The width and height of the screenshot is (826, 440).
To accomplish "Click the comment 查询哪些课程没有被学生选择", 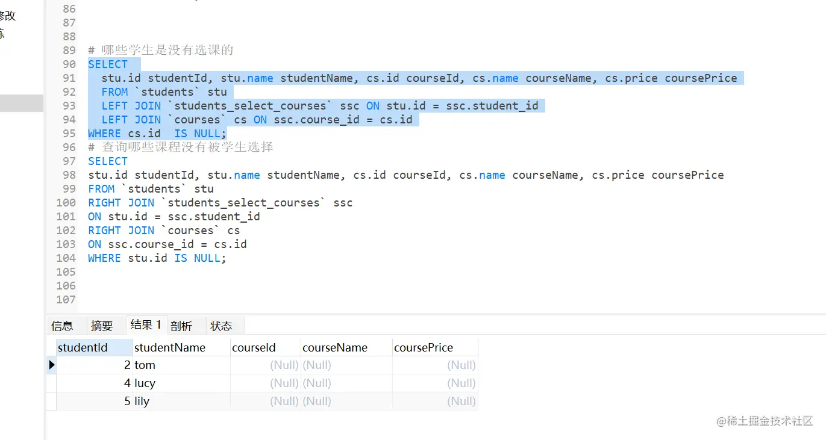I will 181,147.
